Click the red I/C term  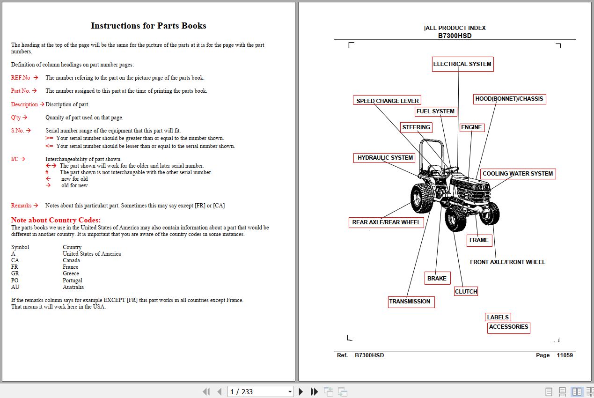coord(15,159)
